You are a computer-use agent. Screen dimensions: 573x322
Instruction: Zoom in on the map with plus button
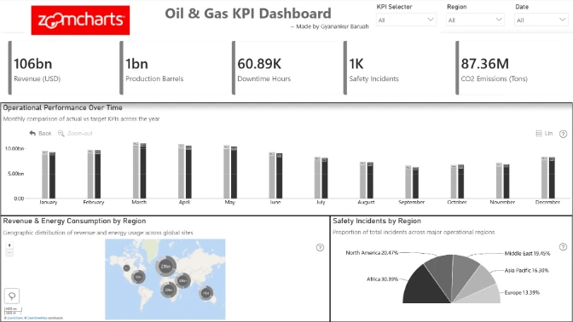[9, 245]
